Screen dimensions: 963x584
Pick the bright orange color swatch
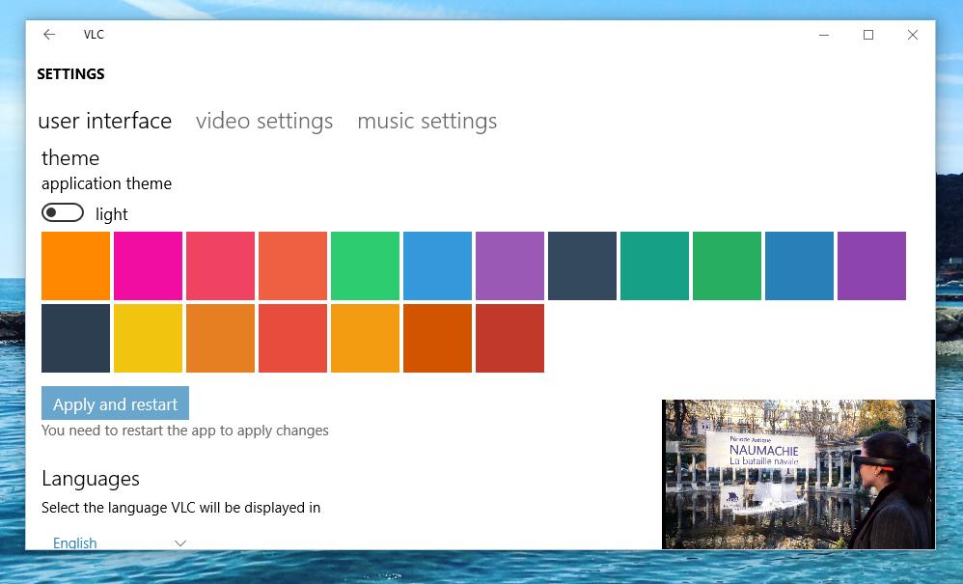click(75, 265)
